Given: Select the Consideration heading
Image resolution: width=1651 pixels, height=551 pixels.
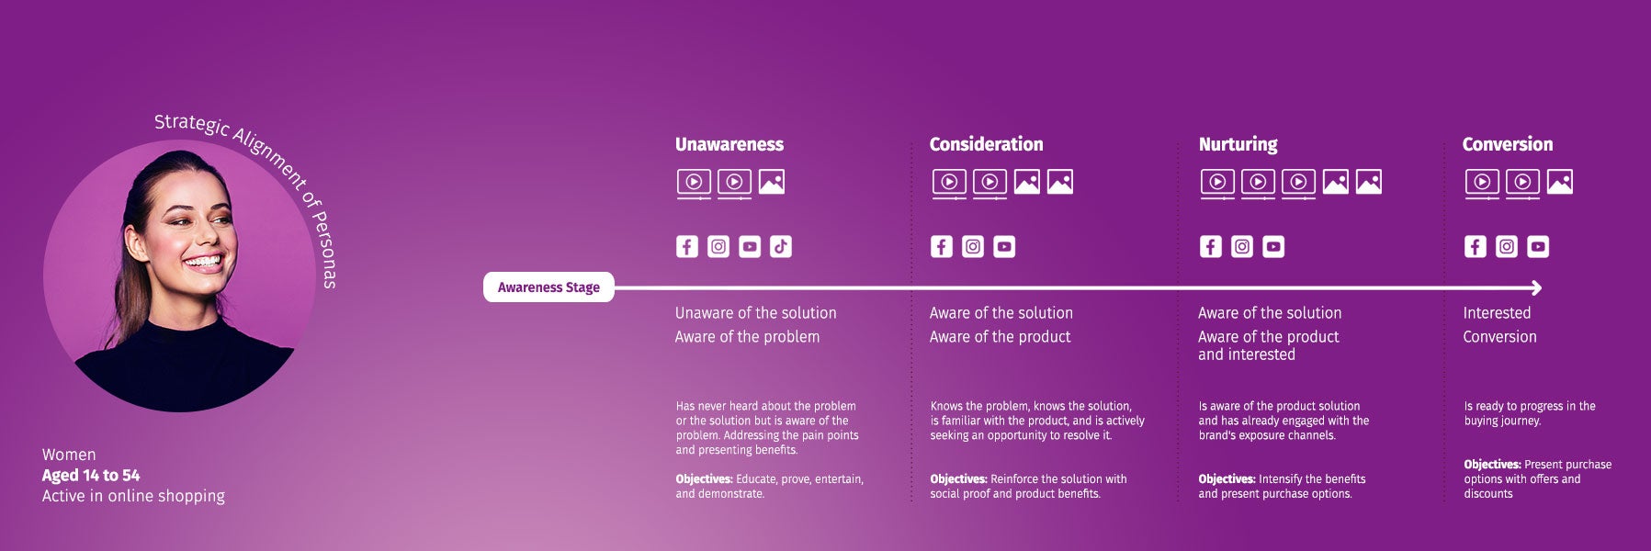Looking at the screenshot, I should pos(986,144).
